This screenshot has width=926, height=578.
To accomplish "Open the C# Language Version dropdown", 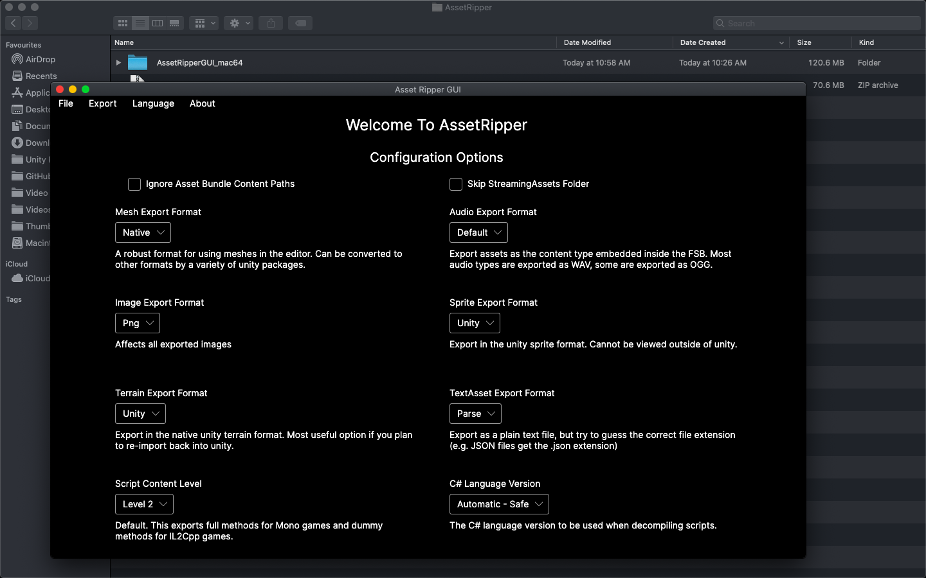I will click(x=499, y=504).
